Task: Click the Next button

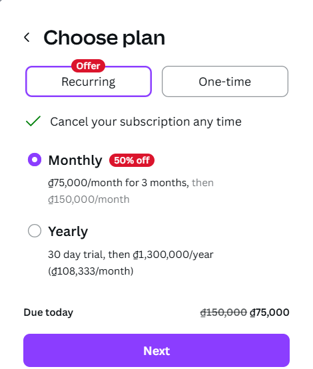Action: (x=156, y=350)
